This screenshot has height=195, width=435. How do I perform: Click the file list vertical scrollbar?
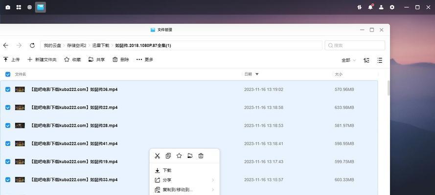pyautogui.click(x=389, y=88)
